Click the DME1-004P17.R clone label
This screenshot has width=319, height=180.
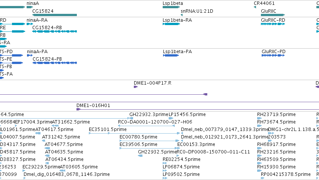(x=153, y=83)
